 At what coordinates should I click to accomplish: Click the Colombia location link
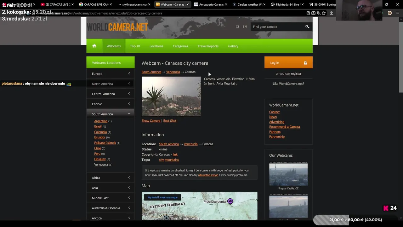tap(100, 132)
